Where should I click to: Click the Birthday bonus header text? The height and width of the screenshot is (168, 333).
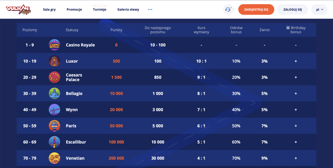(x=298, y=30)
